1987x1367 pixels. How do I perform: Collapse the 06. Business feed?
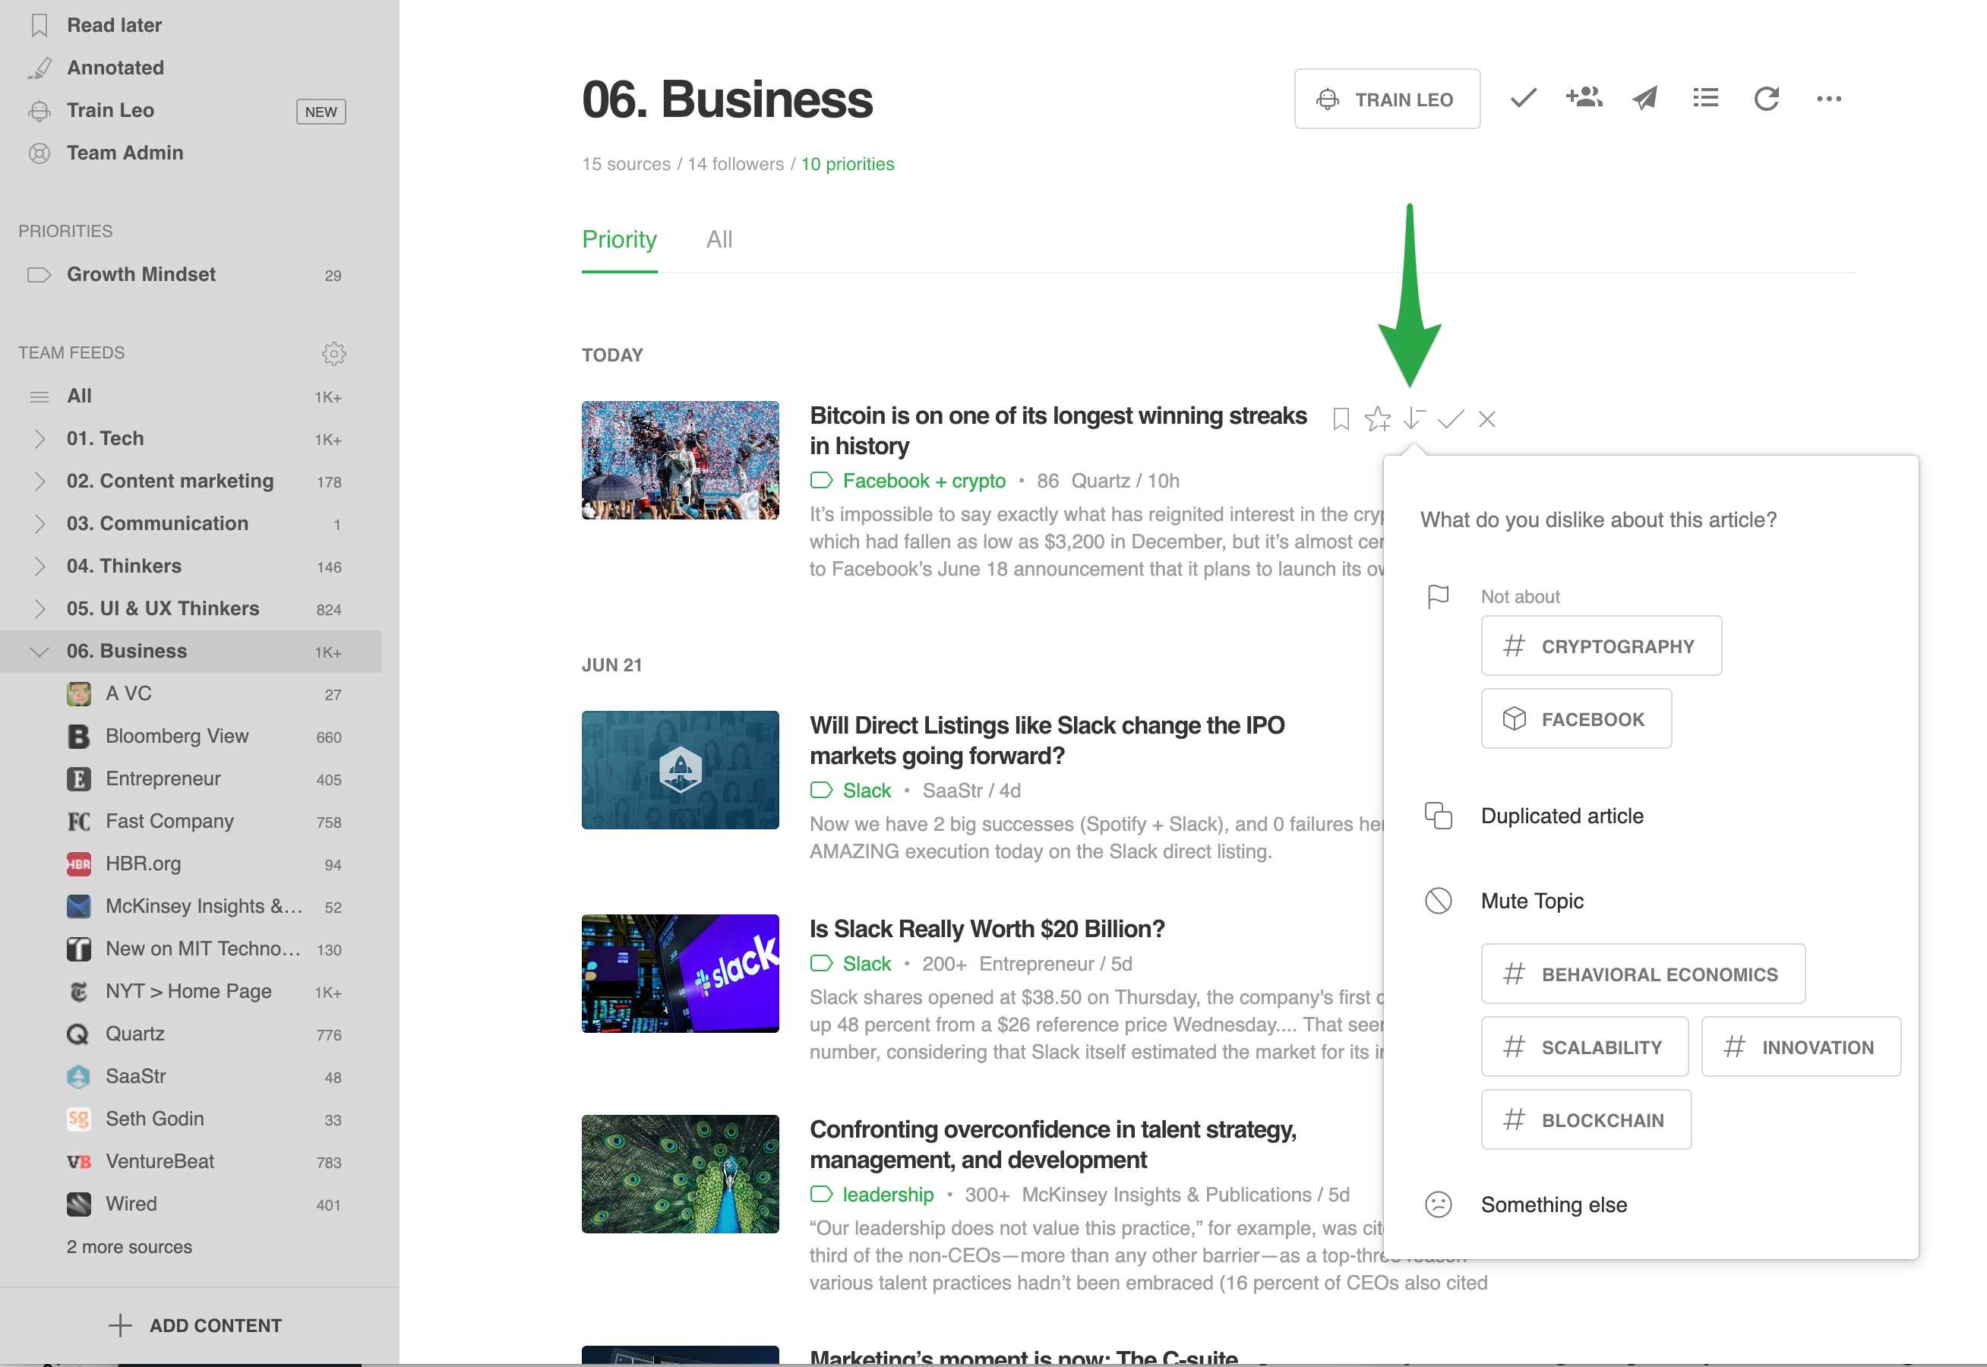tap(39, 652)
